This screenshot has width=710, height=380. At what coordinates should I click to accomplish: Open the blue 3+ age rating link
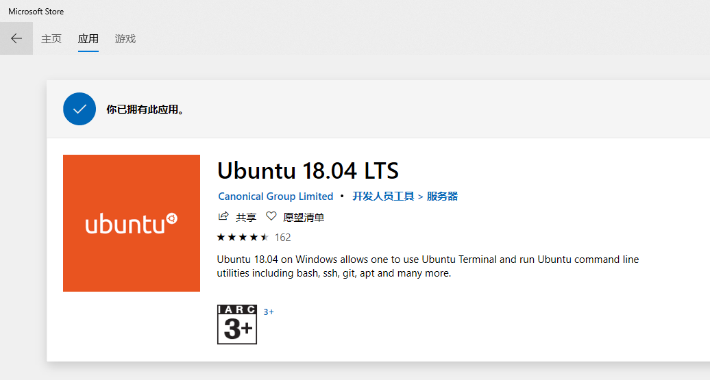click(x=269, y=312)
